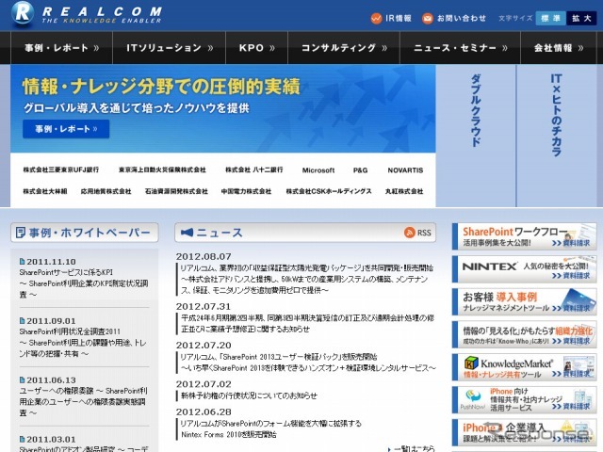Open the 事例・レポート navigation menu

pyautogui.click(x=61, y=48)
